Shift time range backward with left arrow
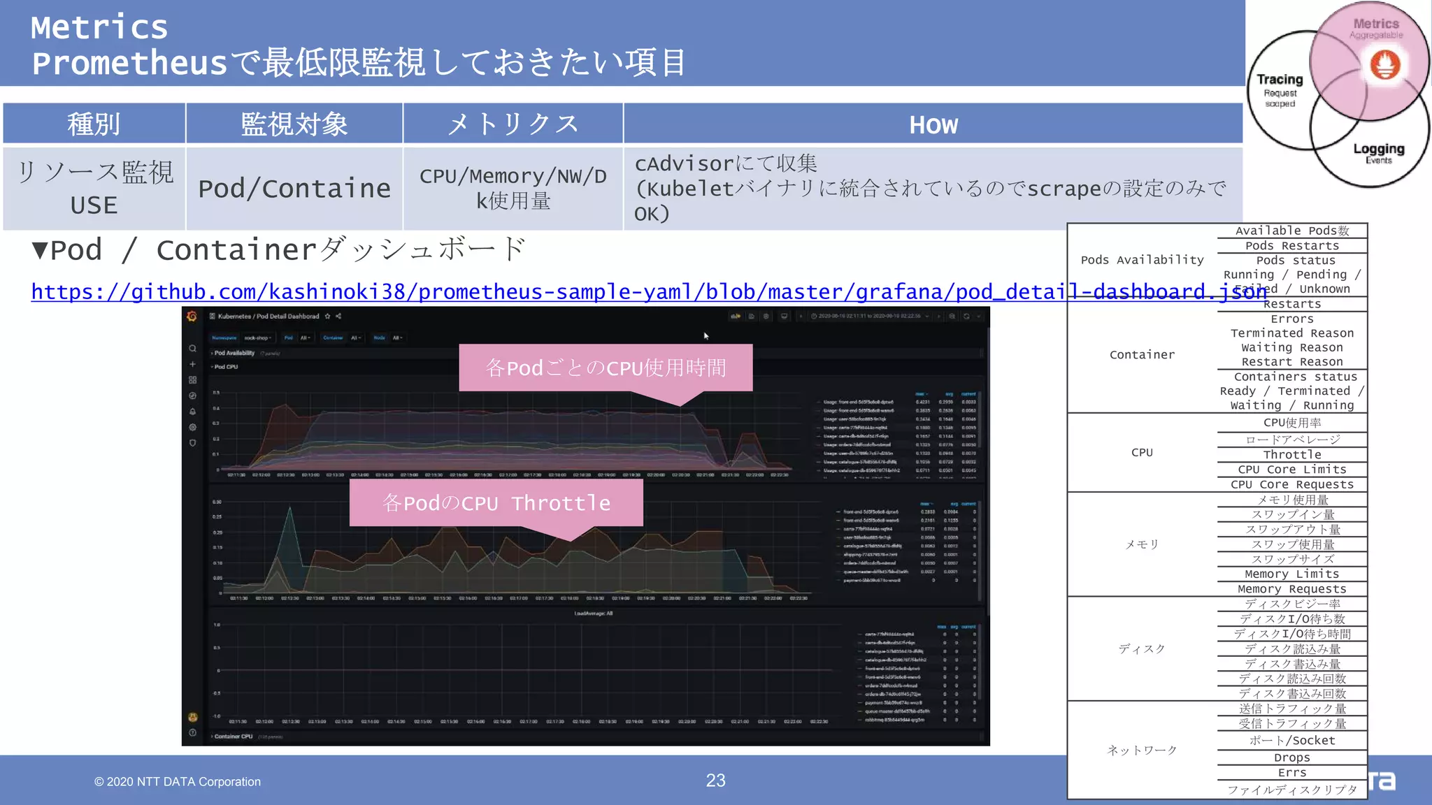 801,317
